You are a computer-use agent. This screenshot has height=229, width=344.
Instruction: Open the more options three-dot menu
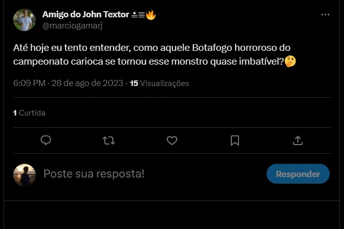[x=325, y=15]
